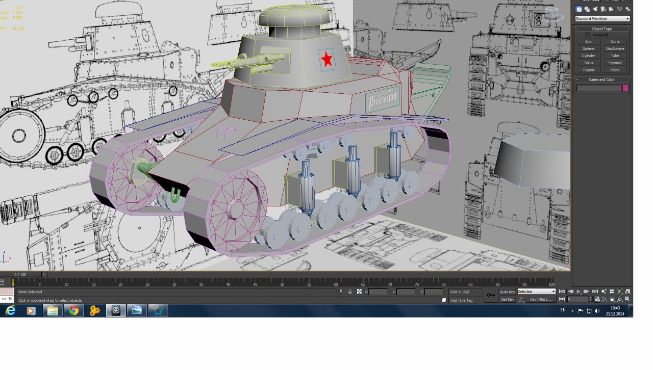Create a Sphere primitive
The image size is (653, 370).
click(x=588, y=49)
